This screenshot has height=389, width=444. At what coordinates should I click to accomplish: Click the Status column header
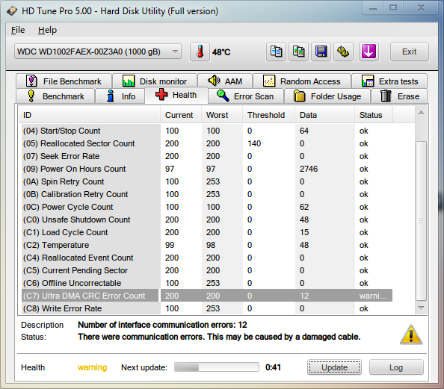pyautogui.click(x=373, y=115)
